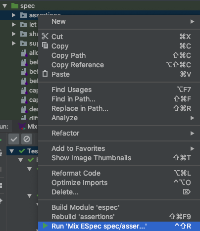The width and height of the screenshot is (200, 231).
Task: Select Delete... menu entry
Action: pos(119,192)
